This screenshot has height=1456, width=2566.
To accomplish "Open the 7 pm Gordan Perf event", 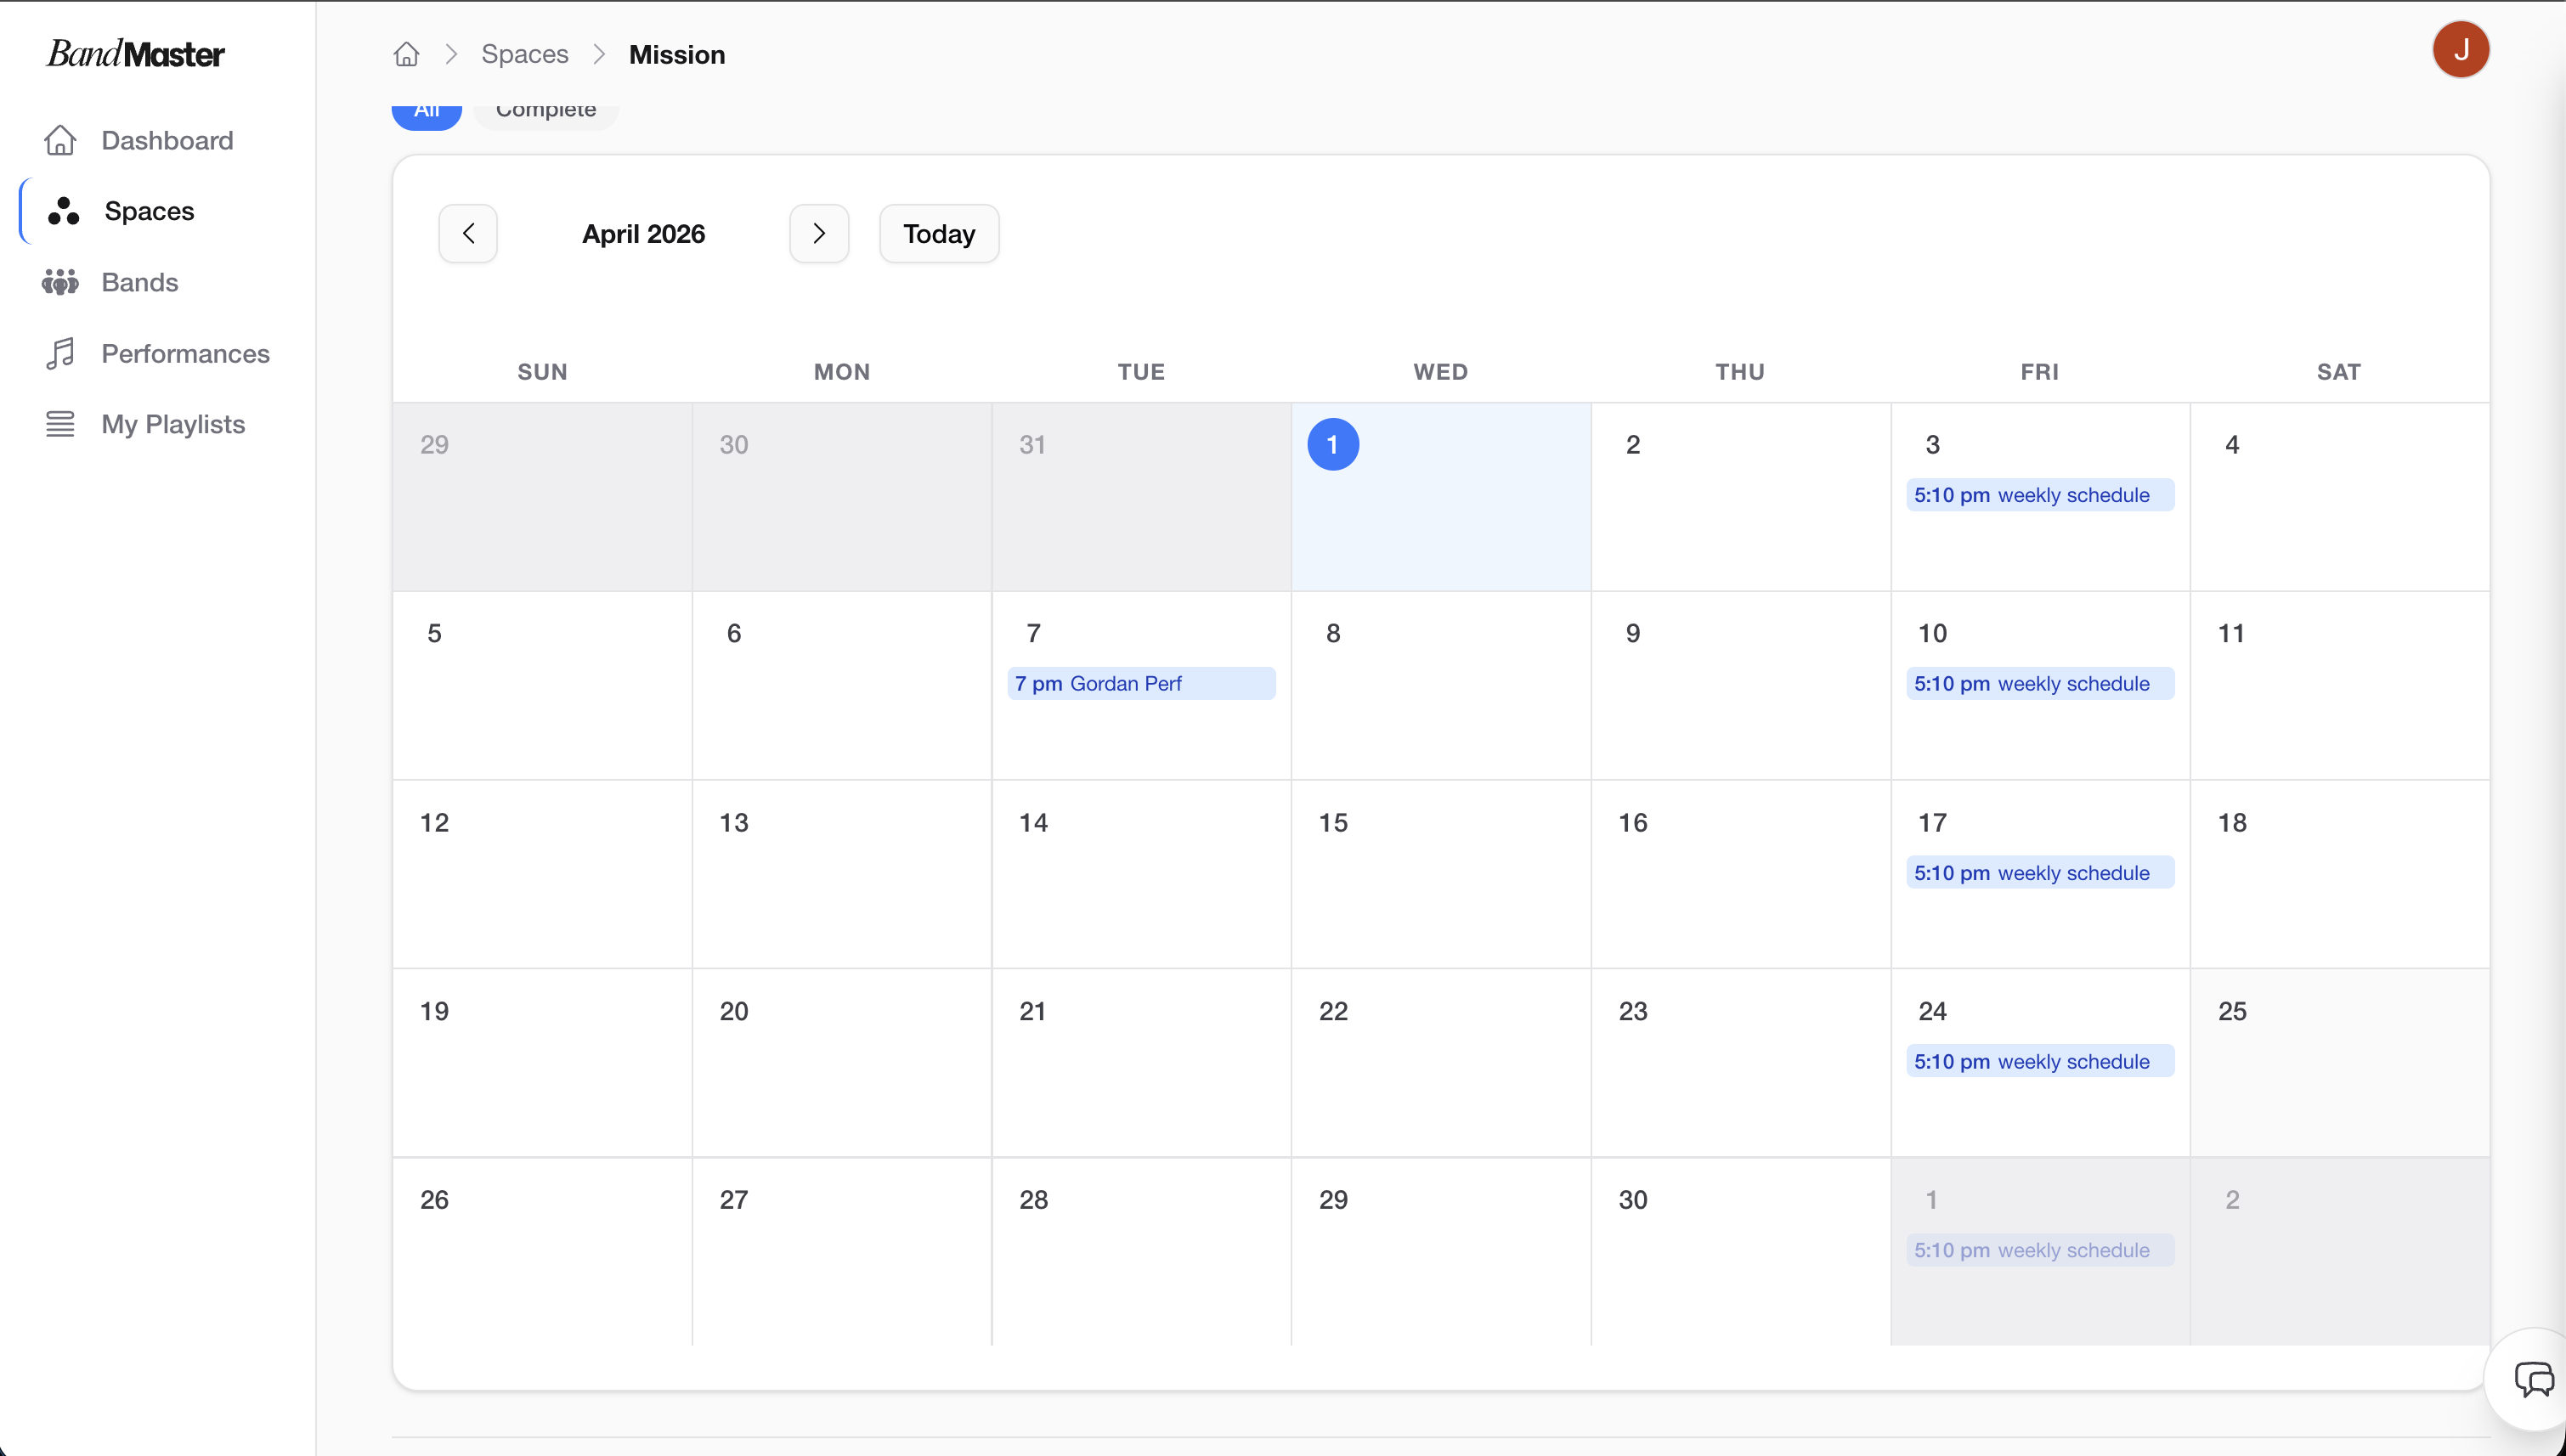I will (x=1140, y=684).
